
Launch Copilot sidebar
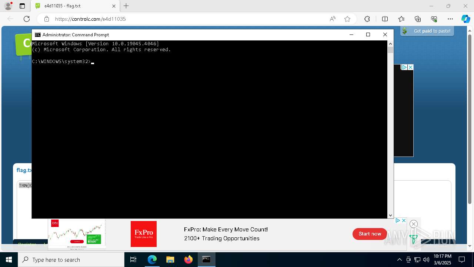click(465, 19)
